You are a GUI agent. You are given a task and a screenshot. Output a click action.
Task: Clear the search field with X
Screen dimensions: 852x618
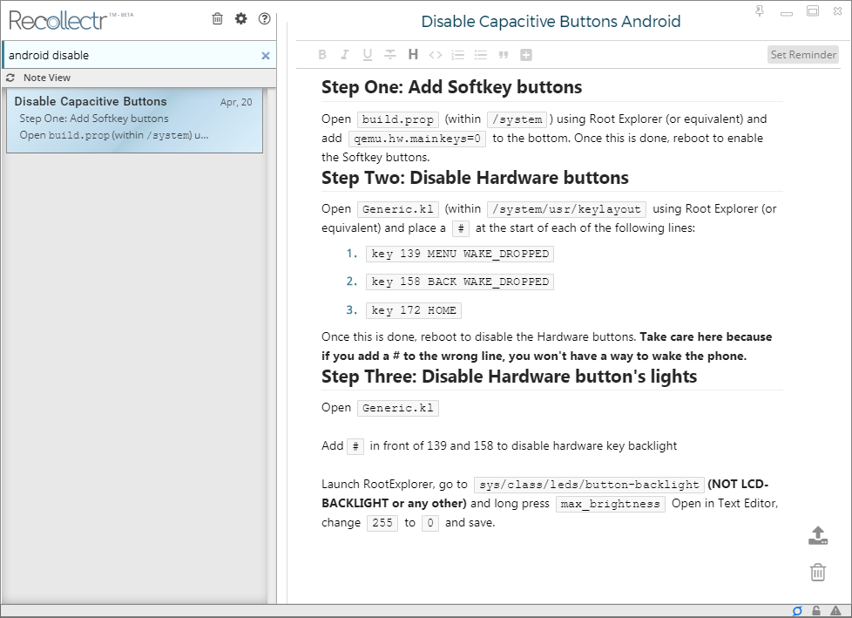coord(266,56)
